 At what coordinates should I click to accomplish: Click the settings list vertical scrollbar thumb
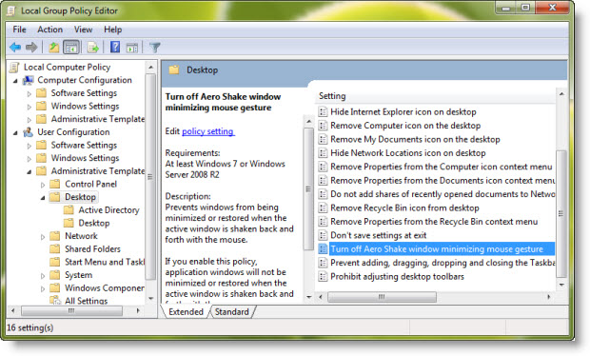(x=561, y=213)
